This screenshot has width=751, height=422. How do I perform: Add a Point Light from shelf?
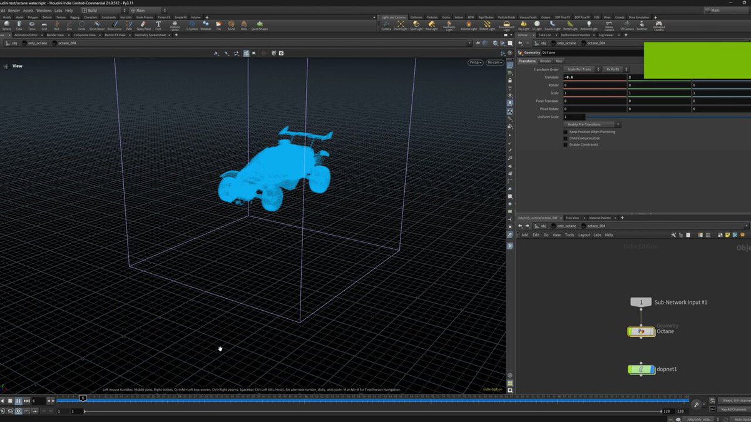(x=401, y=25)
